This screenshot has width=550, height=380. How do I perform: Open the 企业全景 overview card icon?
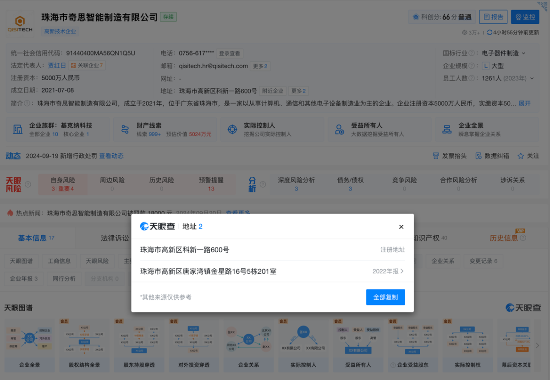pos(447,129)
